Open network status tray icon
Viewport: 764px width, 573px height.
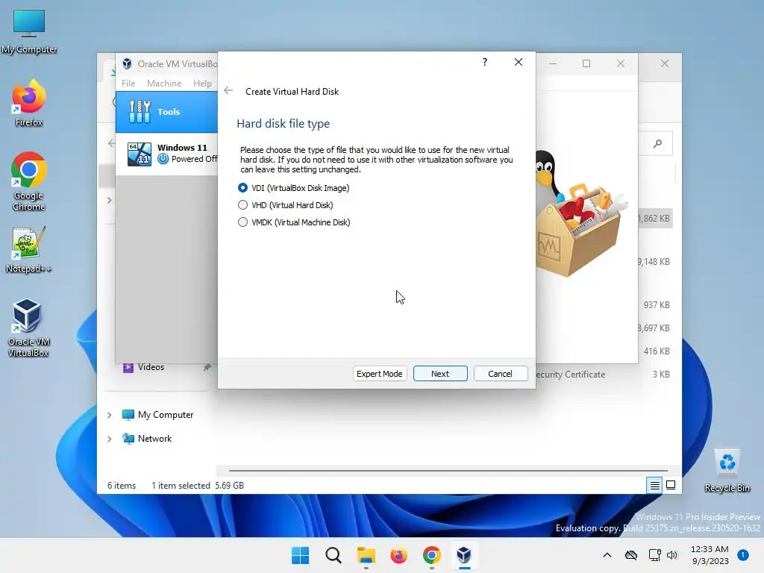click(x=654, y=555)
